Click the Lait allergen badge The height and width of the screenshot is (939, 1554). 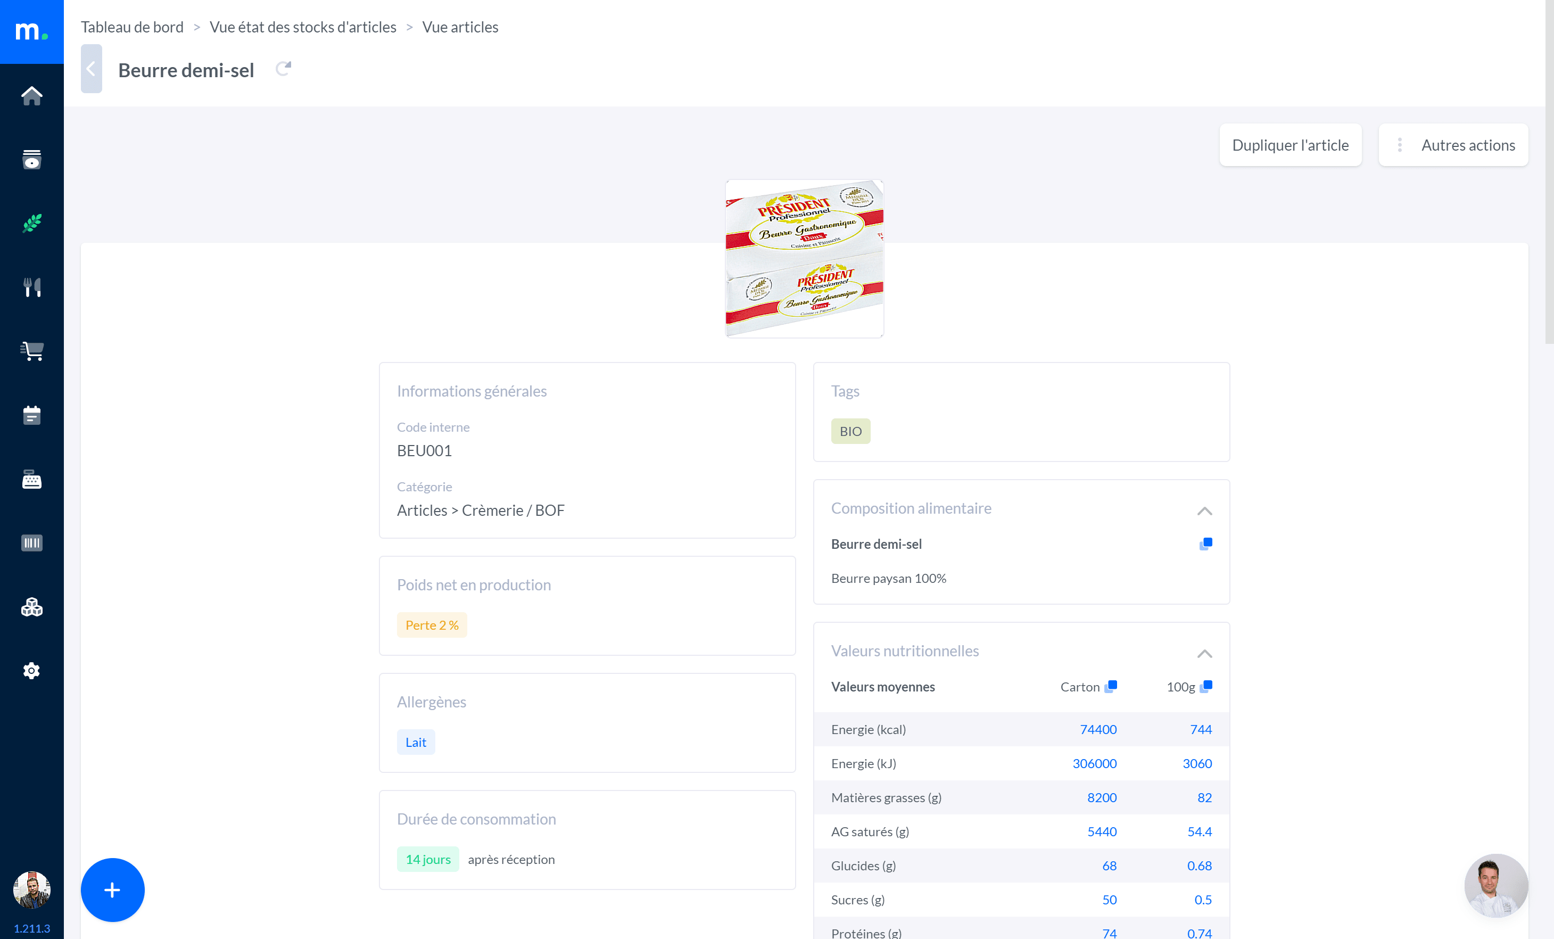[416, 742]
